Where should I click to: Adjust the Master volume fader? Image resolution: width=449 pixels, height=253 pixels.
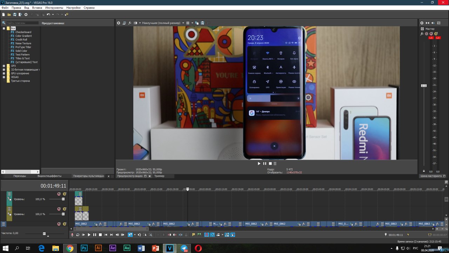[x=424, y=85]
